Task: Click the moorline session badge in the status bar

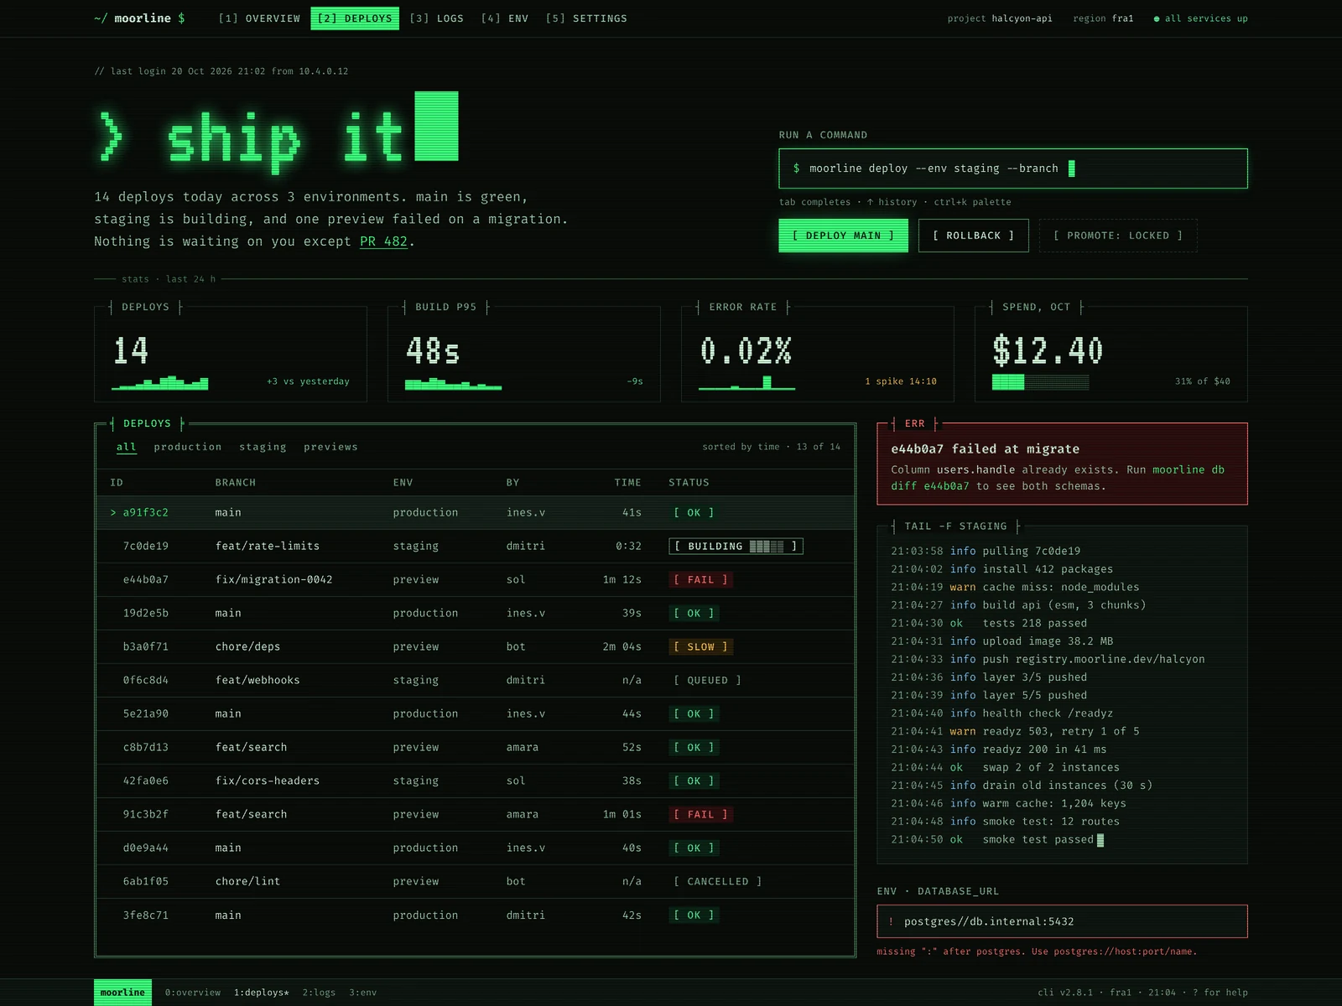Action: point(122,993)
